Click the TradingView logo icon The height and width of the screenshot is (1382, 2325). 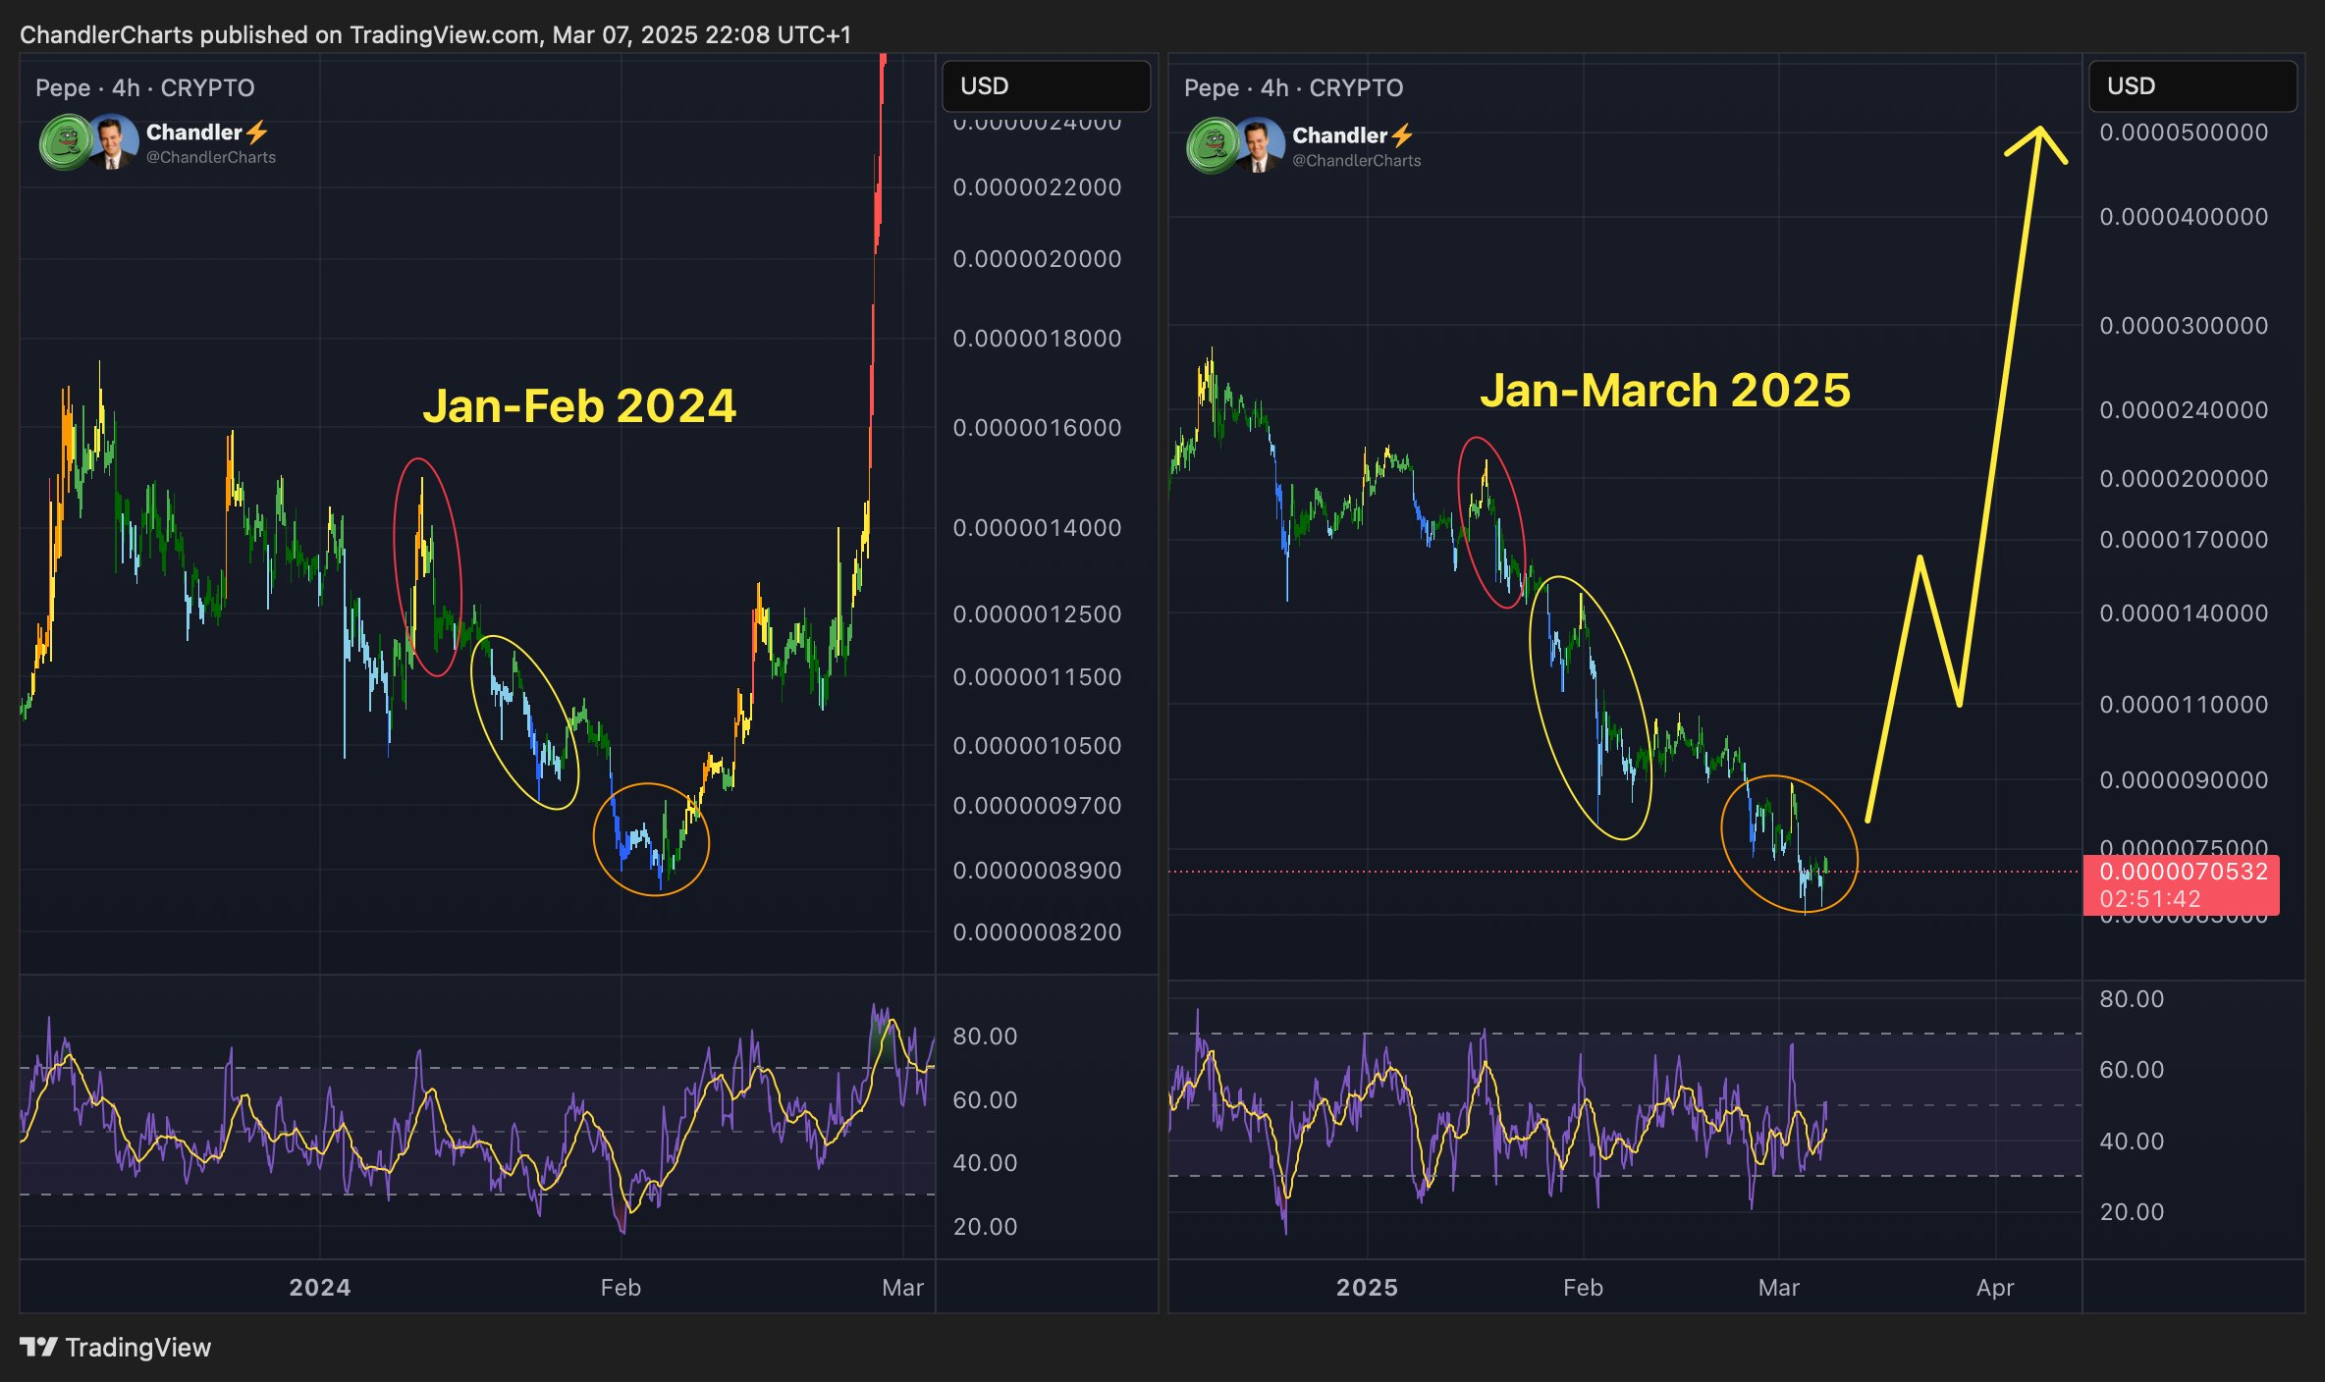click(39, 1347)
